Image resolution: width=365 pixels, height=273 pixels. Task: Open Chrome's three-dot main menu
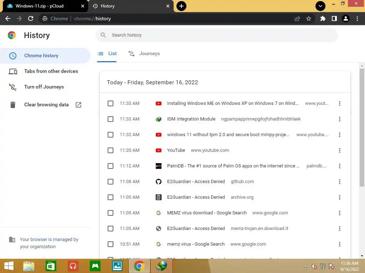pyautogui.click(x=357, y=18)
